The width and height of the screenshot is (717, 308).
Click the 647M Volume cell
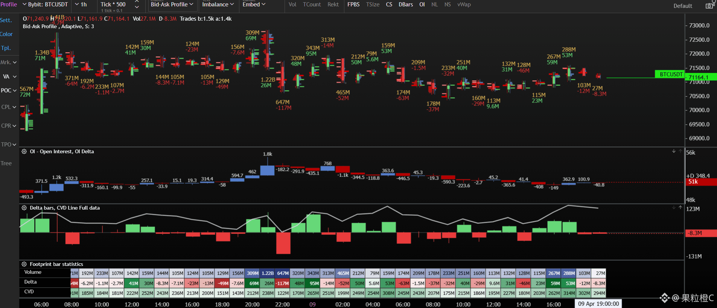pos(283,273)
